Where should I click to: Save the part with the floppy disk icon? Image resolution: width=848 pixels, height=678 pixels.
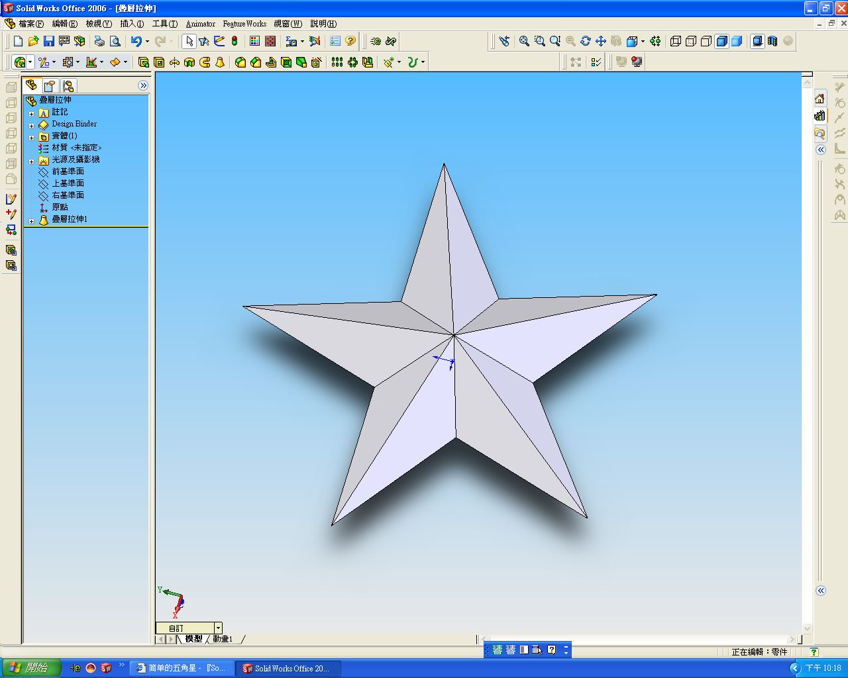48,41
